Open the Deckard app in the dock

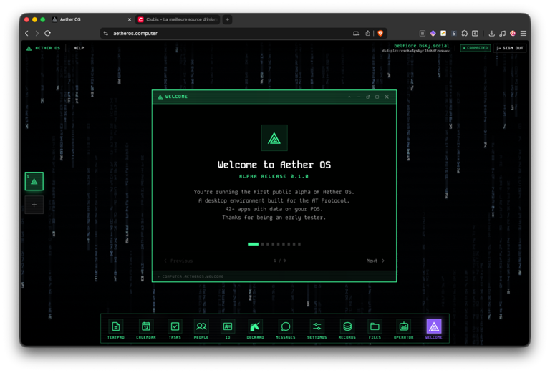(255, 329)
